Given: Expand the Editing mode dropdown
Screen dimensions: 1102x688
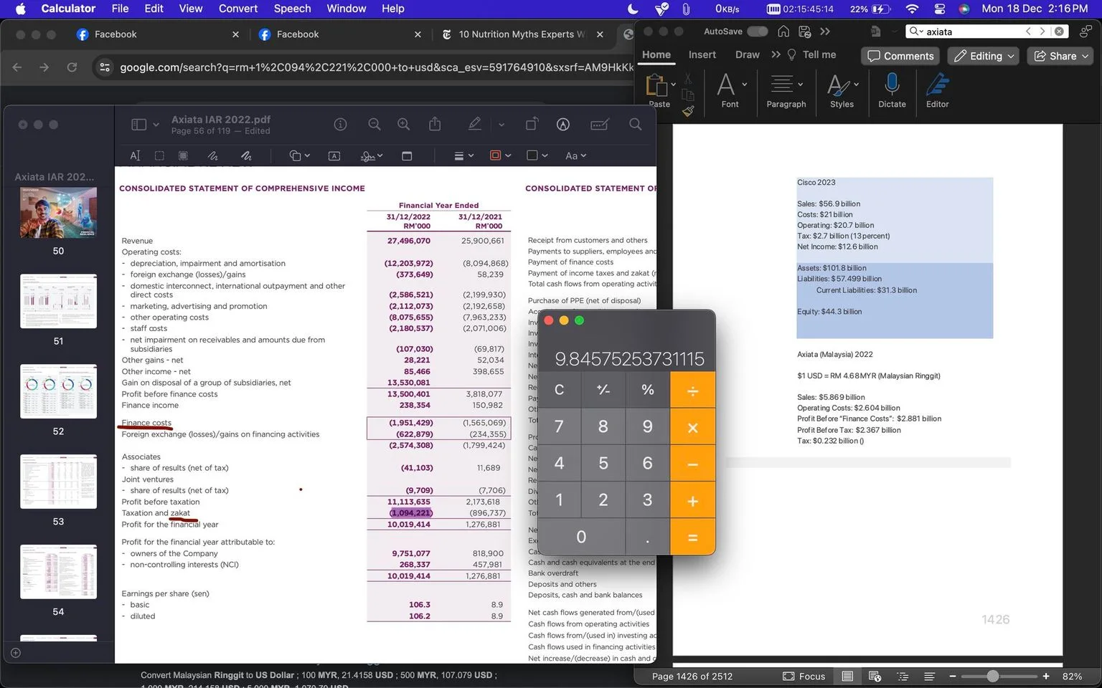Looking at the screenshot, I should pos(984,56).
